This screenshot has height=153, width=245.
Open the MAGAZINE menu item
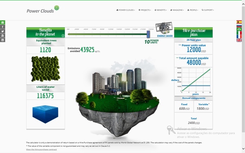coord(177,10)
